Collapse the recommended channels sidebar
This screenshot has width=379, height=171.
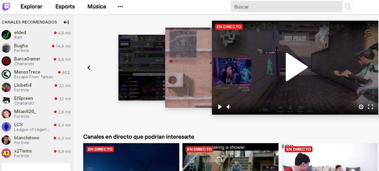pyautogui.click(x=66, y=22)
